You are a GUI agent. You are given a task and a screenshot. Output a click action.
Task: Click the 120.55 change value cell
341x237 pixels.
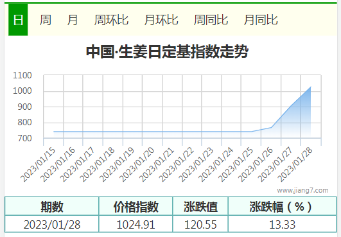(200, 224)
